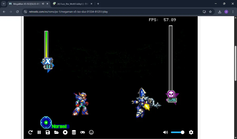Open the stacked disks icon in emulator bar
237x139 pixels.
pos(74,132)
